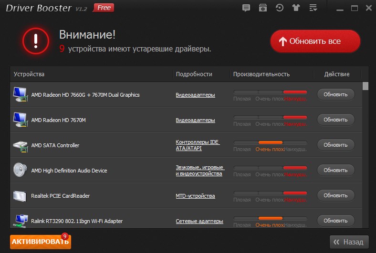The image size is (376, 253).
Task: Open 'Сетевые адаптеры' details link
Action: [x=199, y=221]
